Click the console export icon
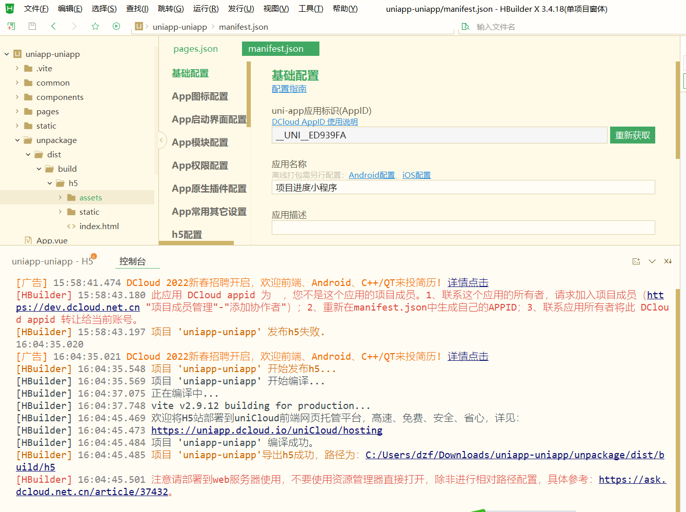686x512 pixels. coord(636,261)
